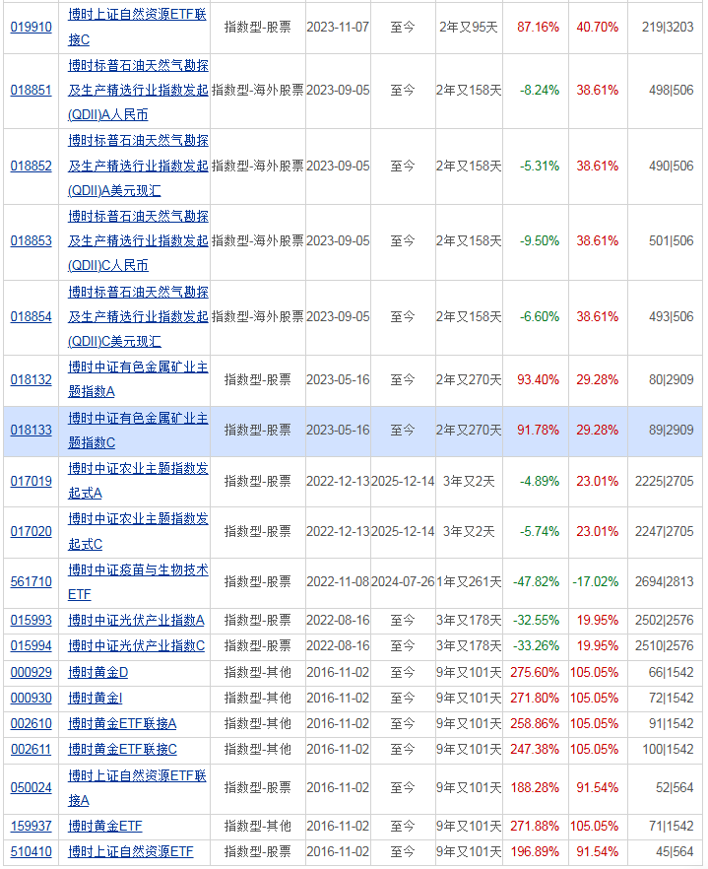Click fund code 018853
The width and height of the screenshot is (708, 869).
(32, 241)
